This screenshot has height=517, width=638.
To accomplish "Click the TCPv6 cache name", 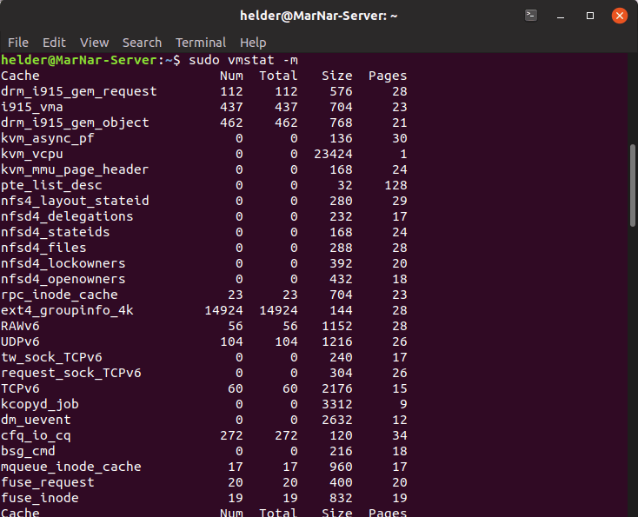I will [20, 389].
